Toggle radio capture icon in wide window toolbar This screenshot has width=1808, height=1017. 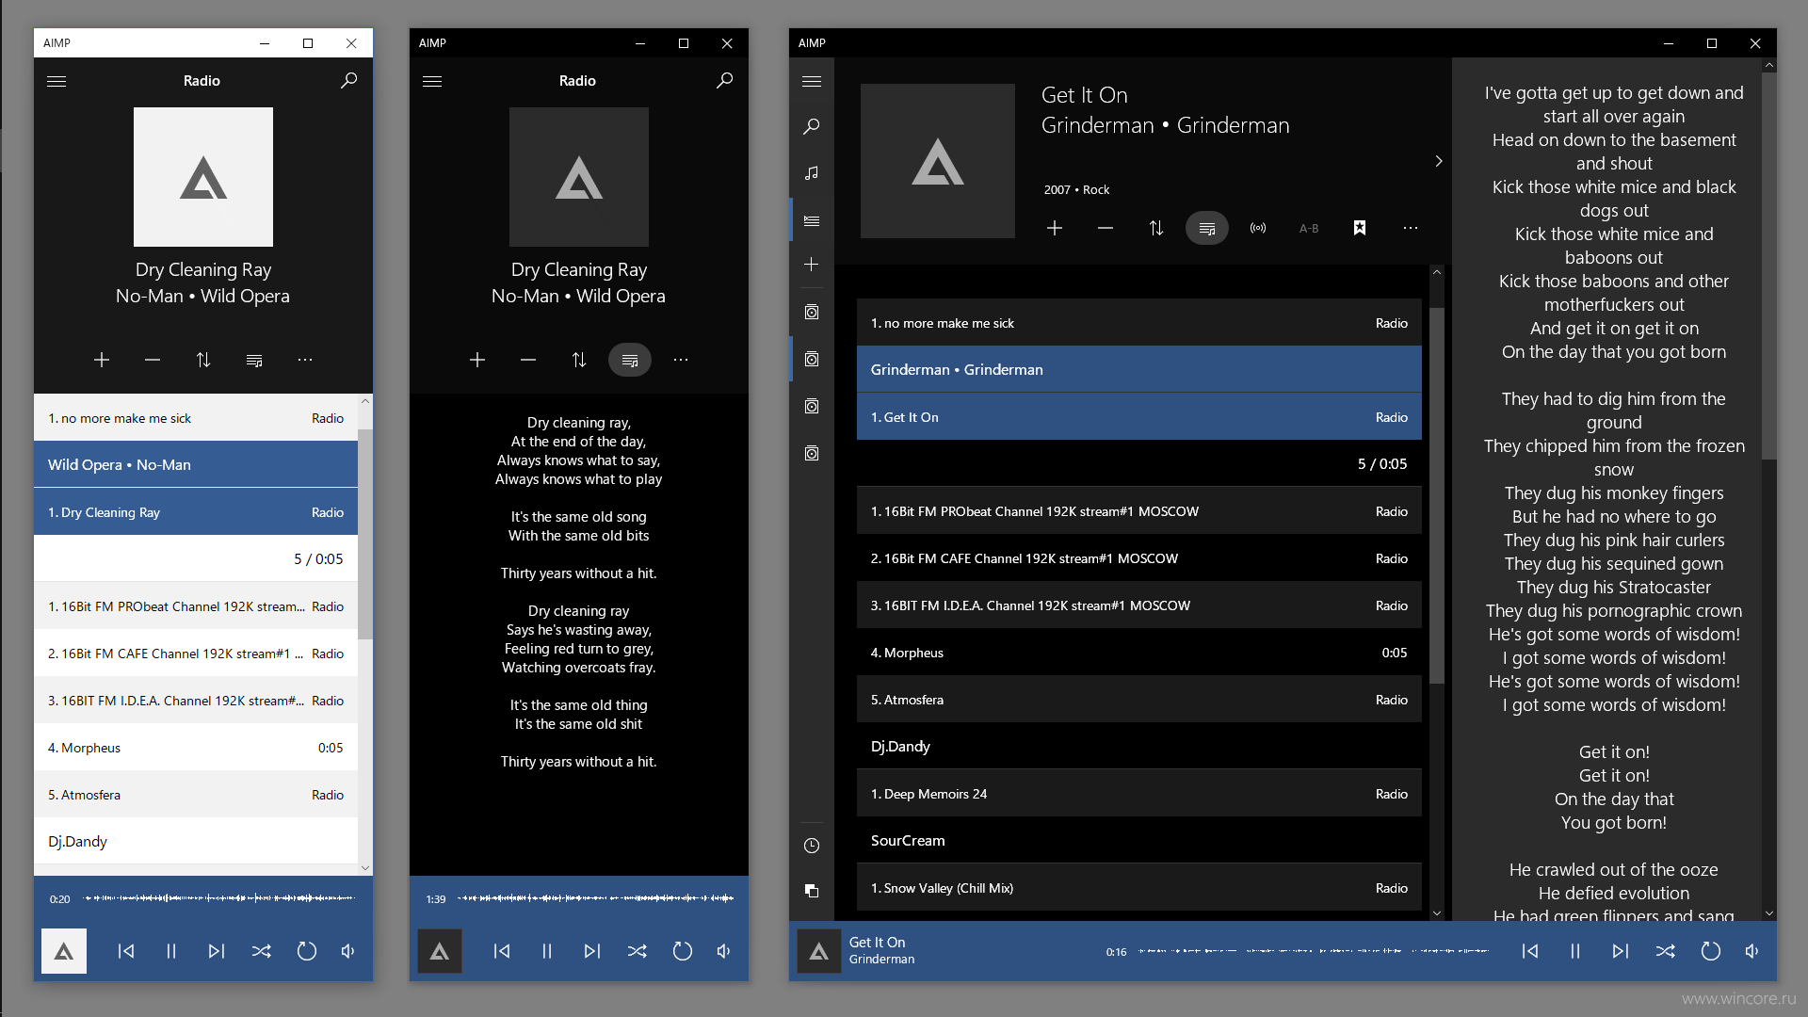click(1258, 228)
